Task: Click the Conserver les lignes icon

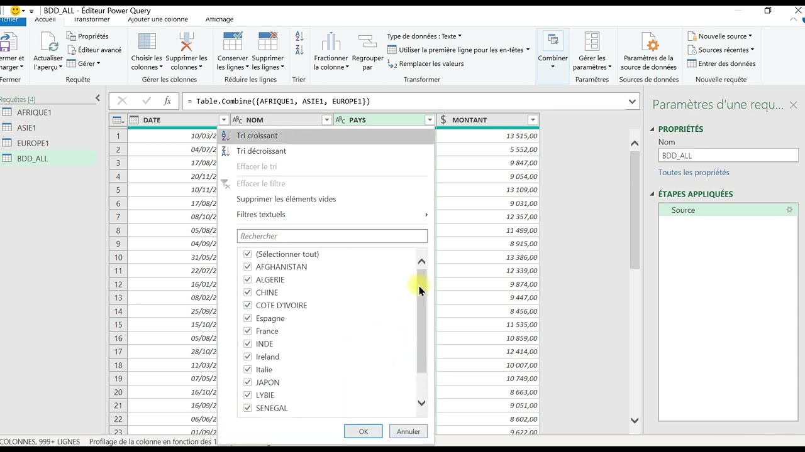Action: (x=233, y=42)
